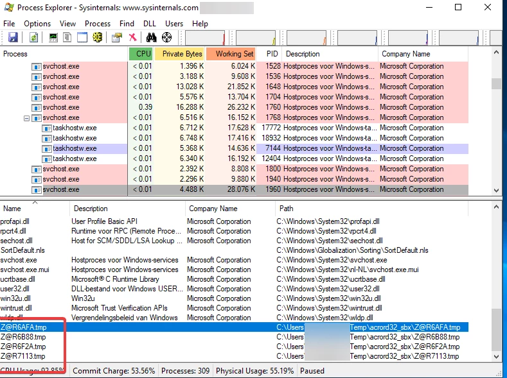
Task: Click the Save toolbar icon
Action: click(13, 37)
